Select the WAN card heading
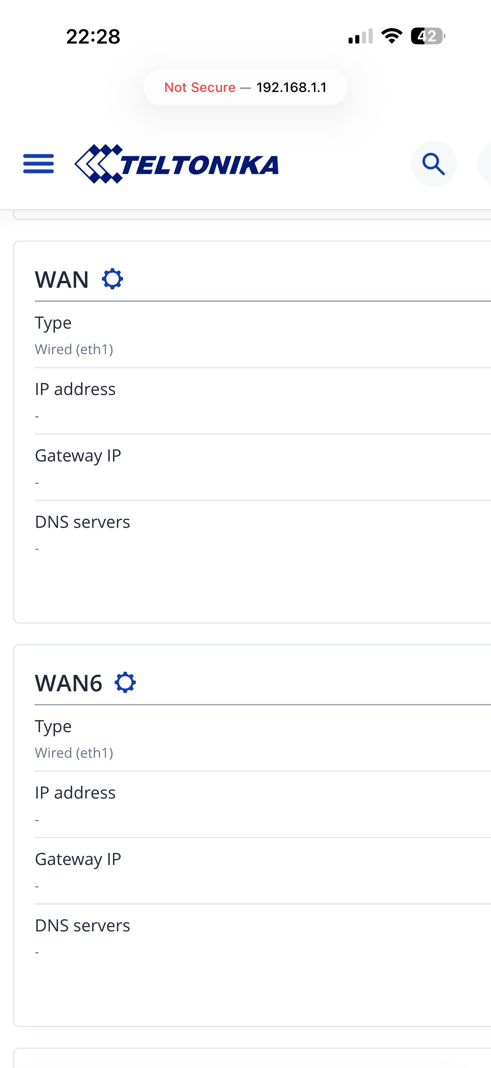491x1068 pixels. pyautogui.click(x=62, y=279)
